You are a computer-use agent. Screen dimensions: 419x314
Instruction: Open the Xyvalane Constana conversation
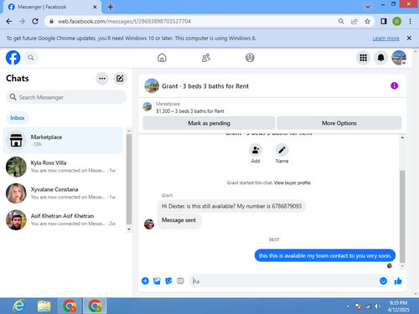(63, 193)
